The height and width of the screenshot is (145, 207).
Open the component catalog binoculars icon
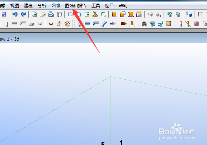click(144, 24)
